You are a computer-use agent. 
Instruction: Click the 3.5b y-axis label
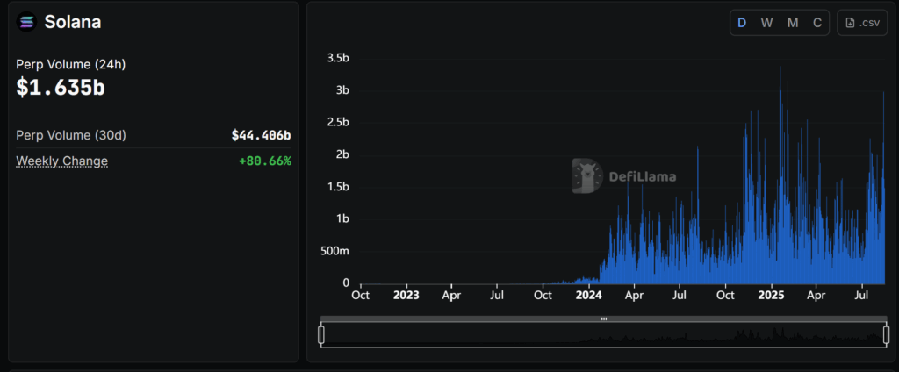click(338, 58)
